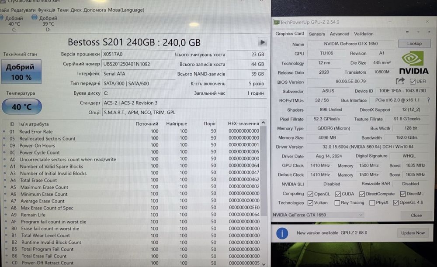This screenshot has width=437, height=267.
Task: Click the BIOS Version field 90.06.5E.00.79
Action: (350, 82)
